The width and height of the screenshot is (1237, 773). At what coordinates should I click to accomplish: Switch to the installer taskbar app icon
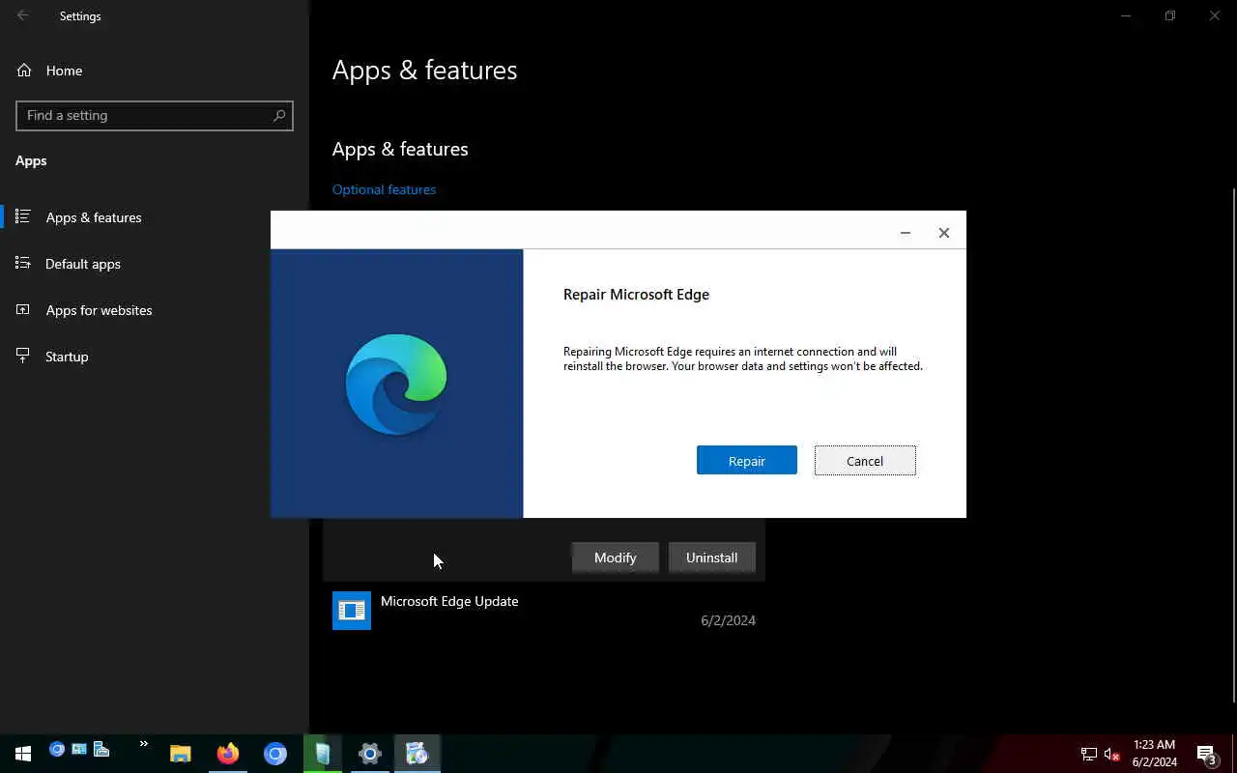pos(417,754)
